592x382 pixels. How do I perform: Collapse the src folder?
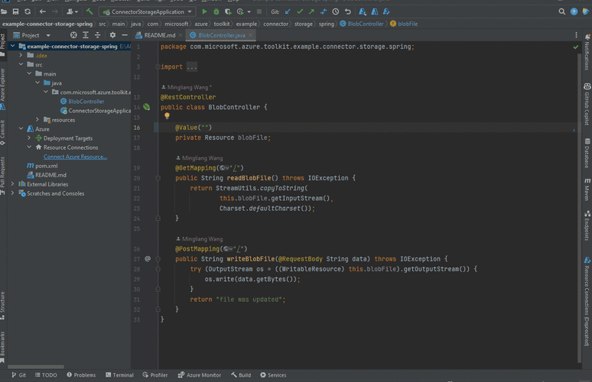pyautogui.click(x=21, y=64)
